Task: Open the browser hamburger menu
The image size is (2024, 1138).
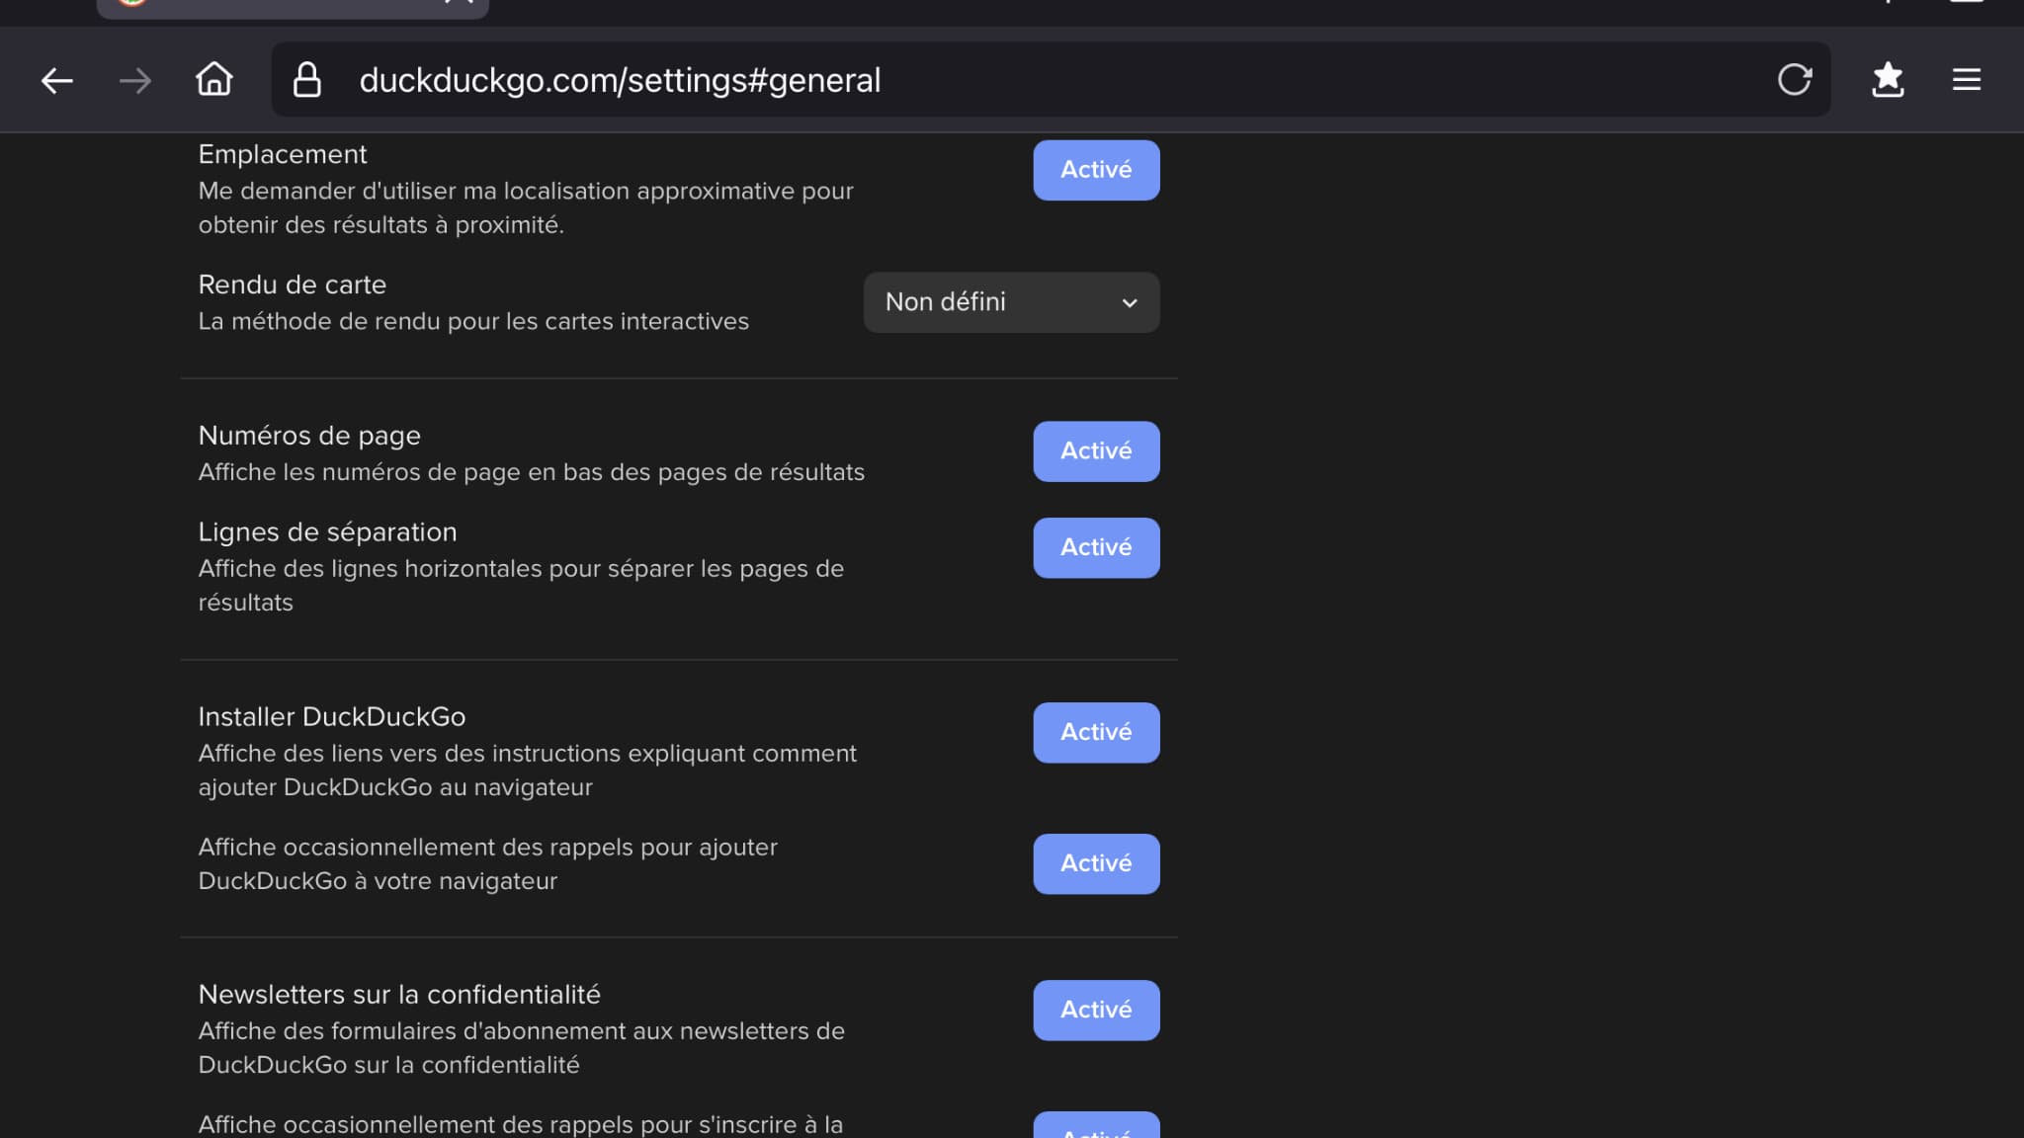Action: [1966, 79]
